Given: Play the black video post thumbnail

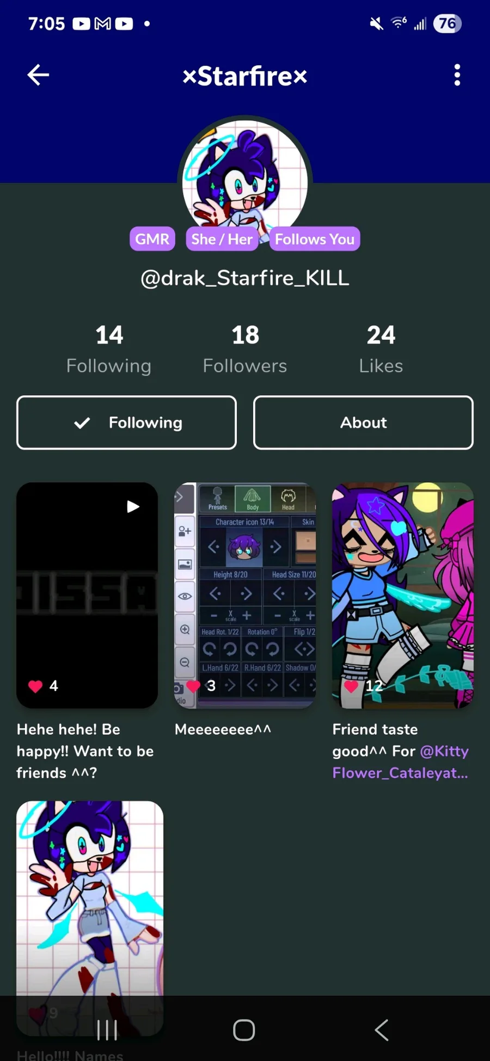Looking at the screenshot, I should [87, 595].
